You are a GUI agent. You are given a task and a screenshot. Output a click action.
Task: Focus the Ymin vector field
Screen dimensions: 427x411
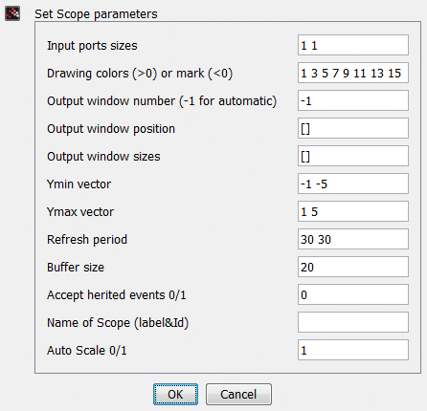coord(353,184)
